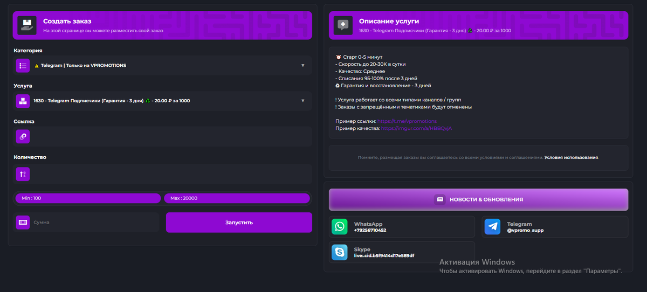Click the create-order box icon in header

[27, 25]
